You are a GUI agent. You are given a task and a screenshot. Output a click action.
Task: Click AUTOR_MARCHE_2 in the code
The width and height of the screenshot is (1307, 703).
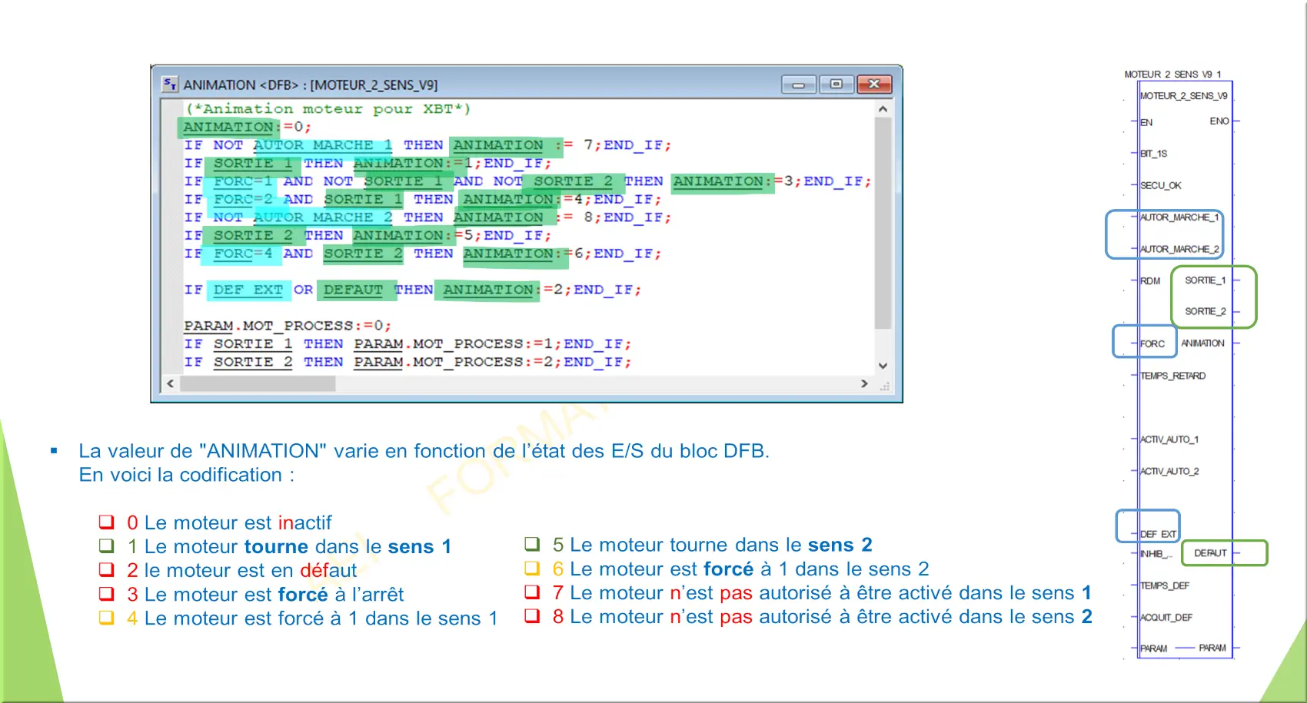tap(323, 217)
